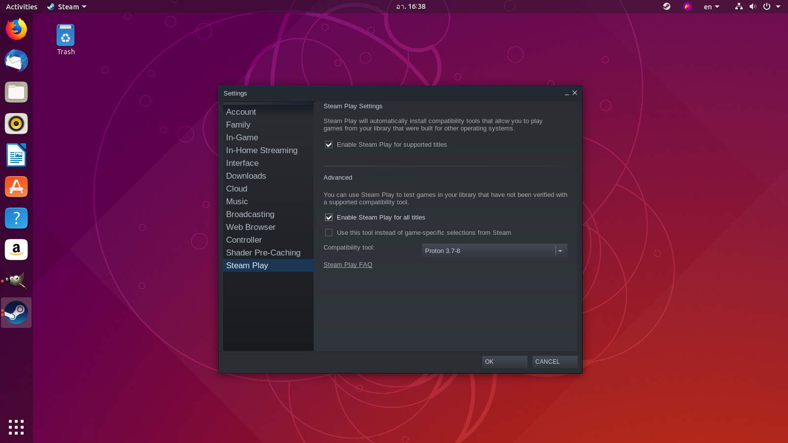Viewport: 788px width, 443px height.
Task: Click the Steam Play Settings heading
Action: [x=353, y=106]
